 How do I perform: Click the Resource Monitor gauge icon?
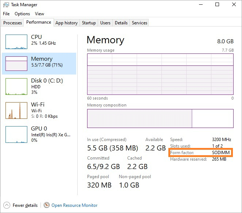click(x=46, y=205)
